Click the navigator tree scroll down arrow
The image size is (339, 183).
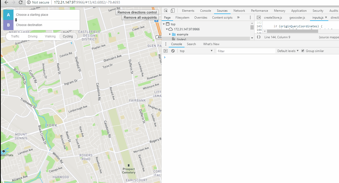pyautogui.click(x=252, y=38)
